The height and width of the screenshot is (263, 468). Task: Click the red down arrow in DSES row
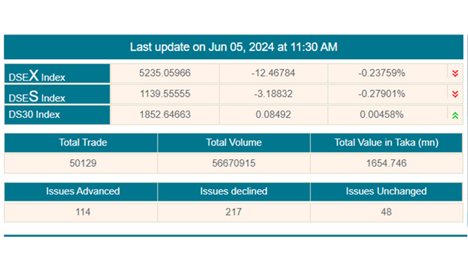click(x=455, y=94)
